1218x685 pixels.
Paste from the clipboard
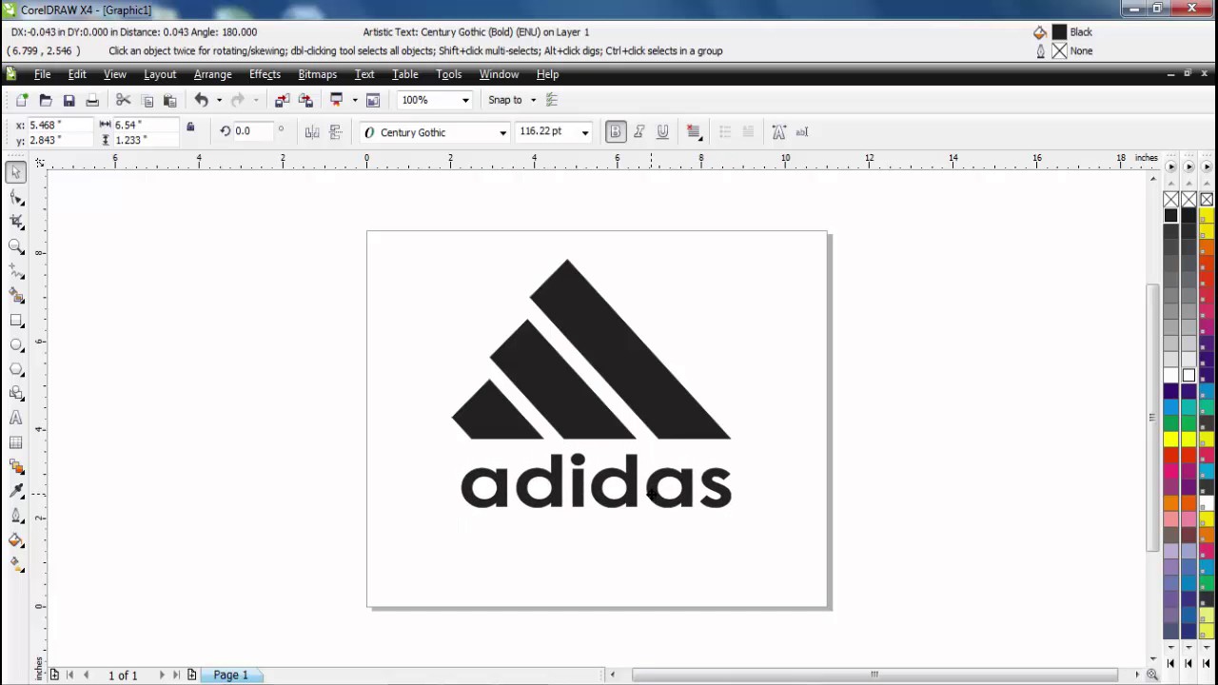(169, 100)
